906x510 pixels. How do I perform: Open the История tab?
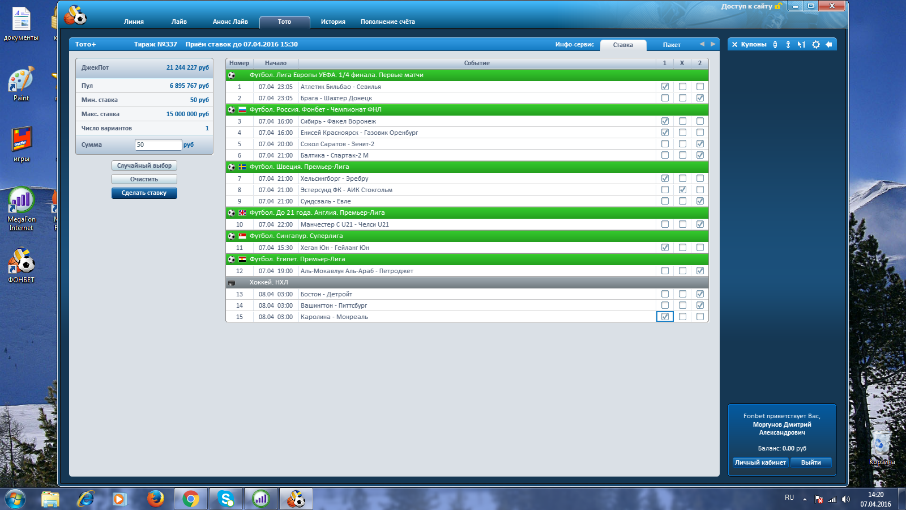(333, 22)
